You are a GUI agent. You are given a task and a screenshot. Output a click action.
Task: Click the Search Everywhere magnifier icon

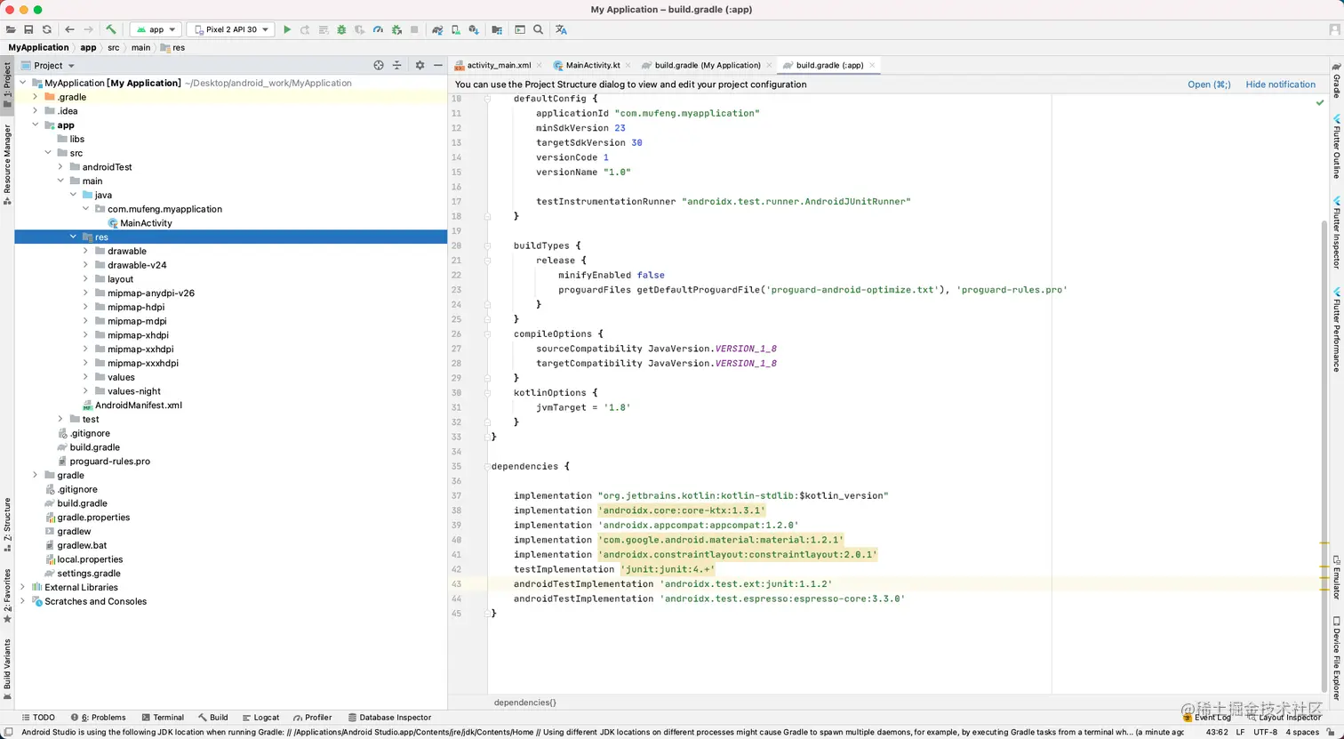point(538,29)
